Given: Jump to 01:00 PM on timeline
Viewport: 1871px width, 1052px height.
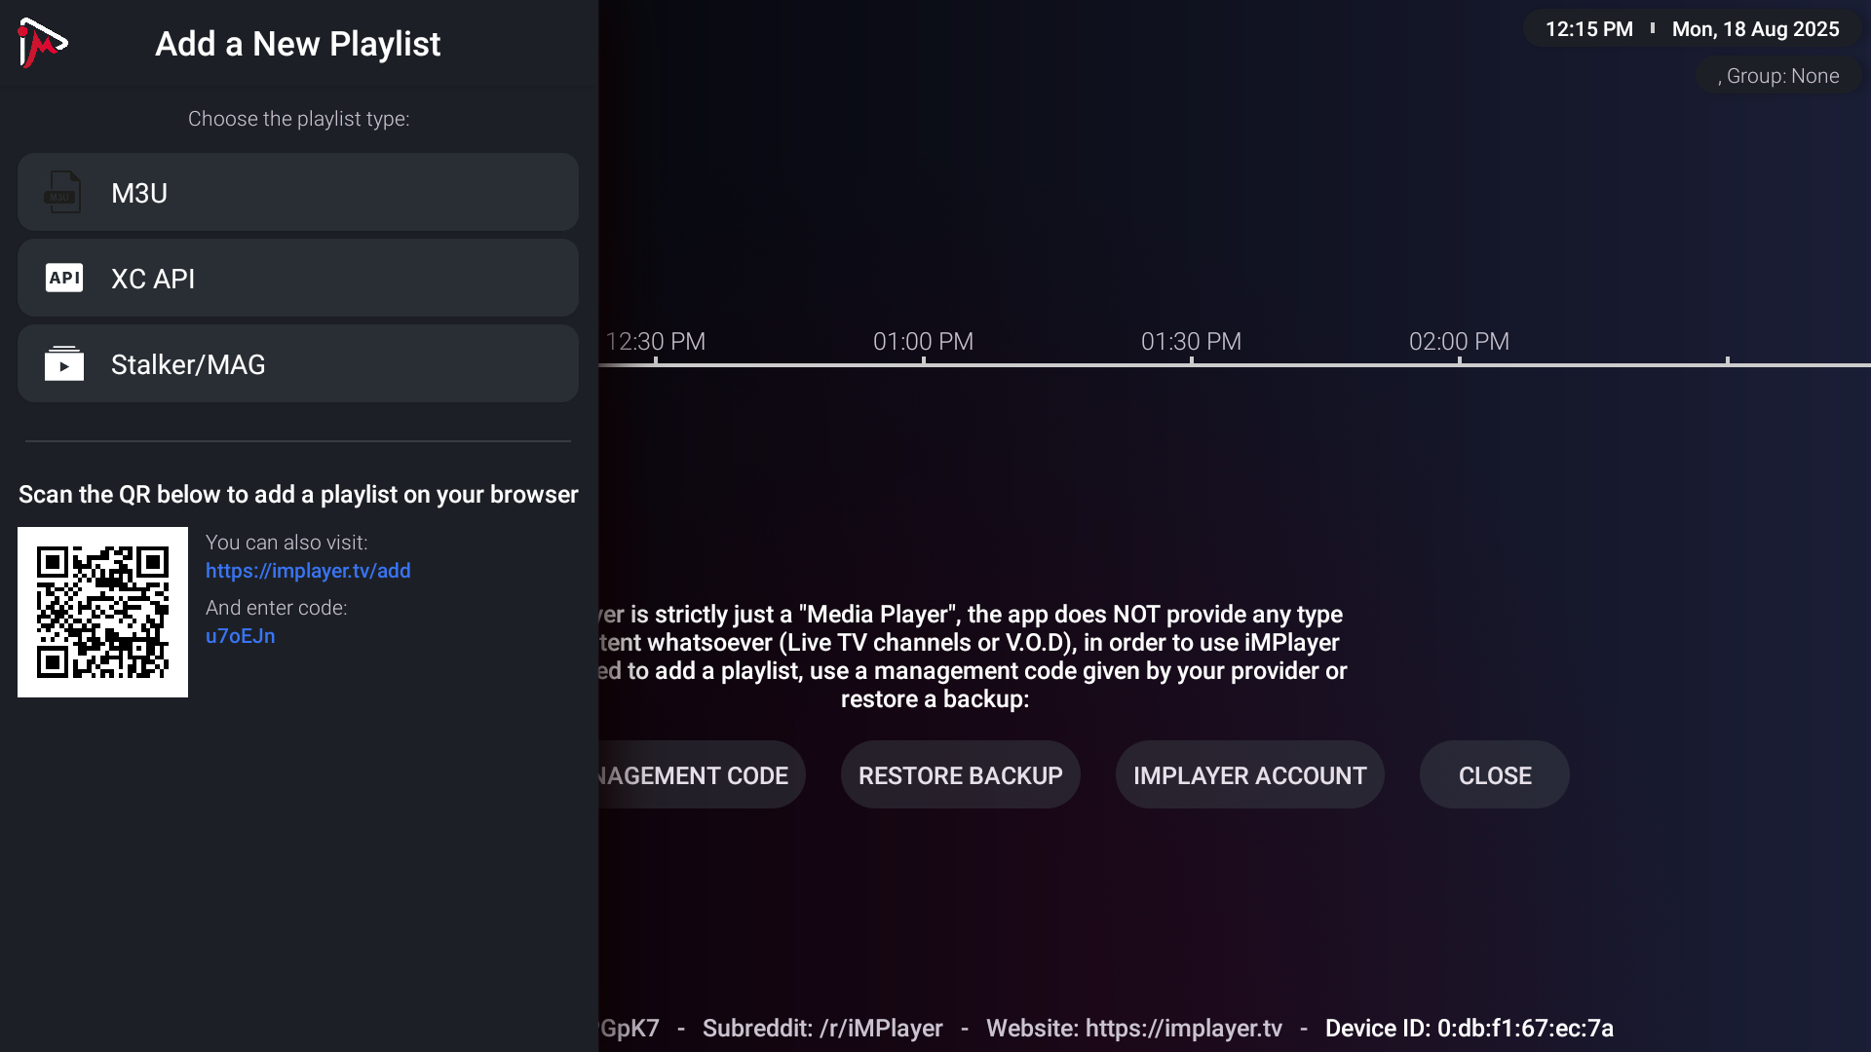Looking at the screenshot, I should coord(923,343).
